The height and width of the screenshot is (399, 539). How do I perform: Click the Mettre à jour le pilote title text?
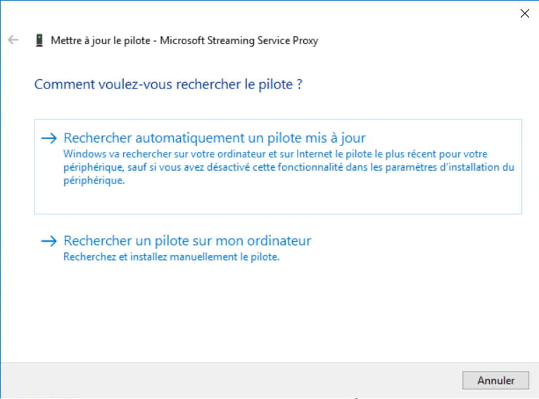pyautogui.click(x=101, y=41)
